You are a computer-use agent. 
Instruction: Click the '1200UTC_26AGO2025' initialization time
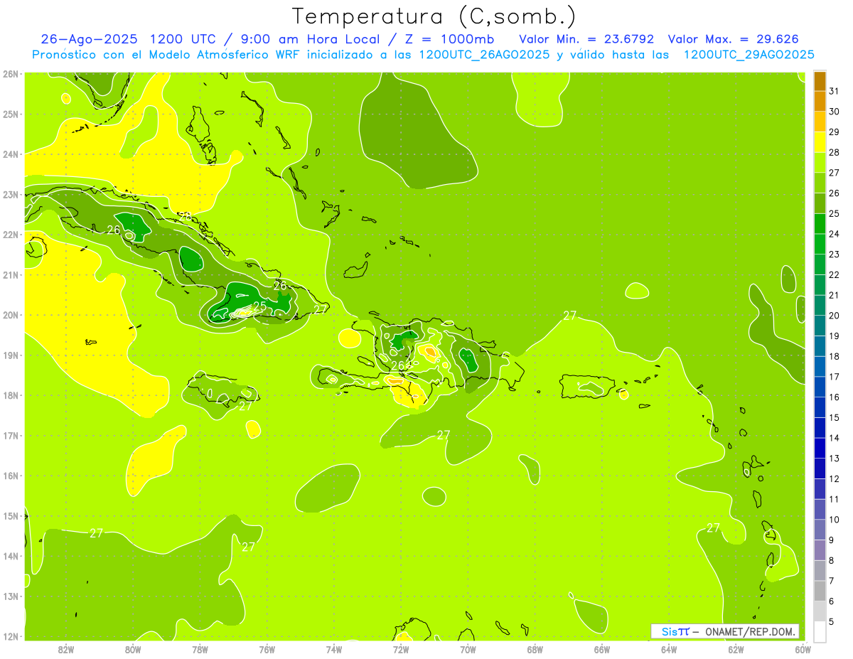point(483,55)
